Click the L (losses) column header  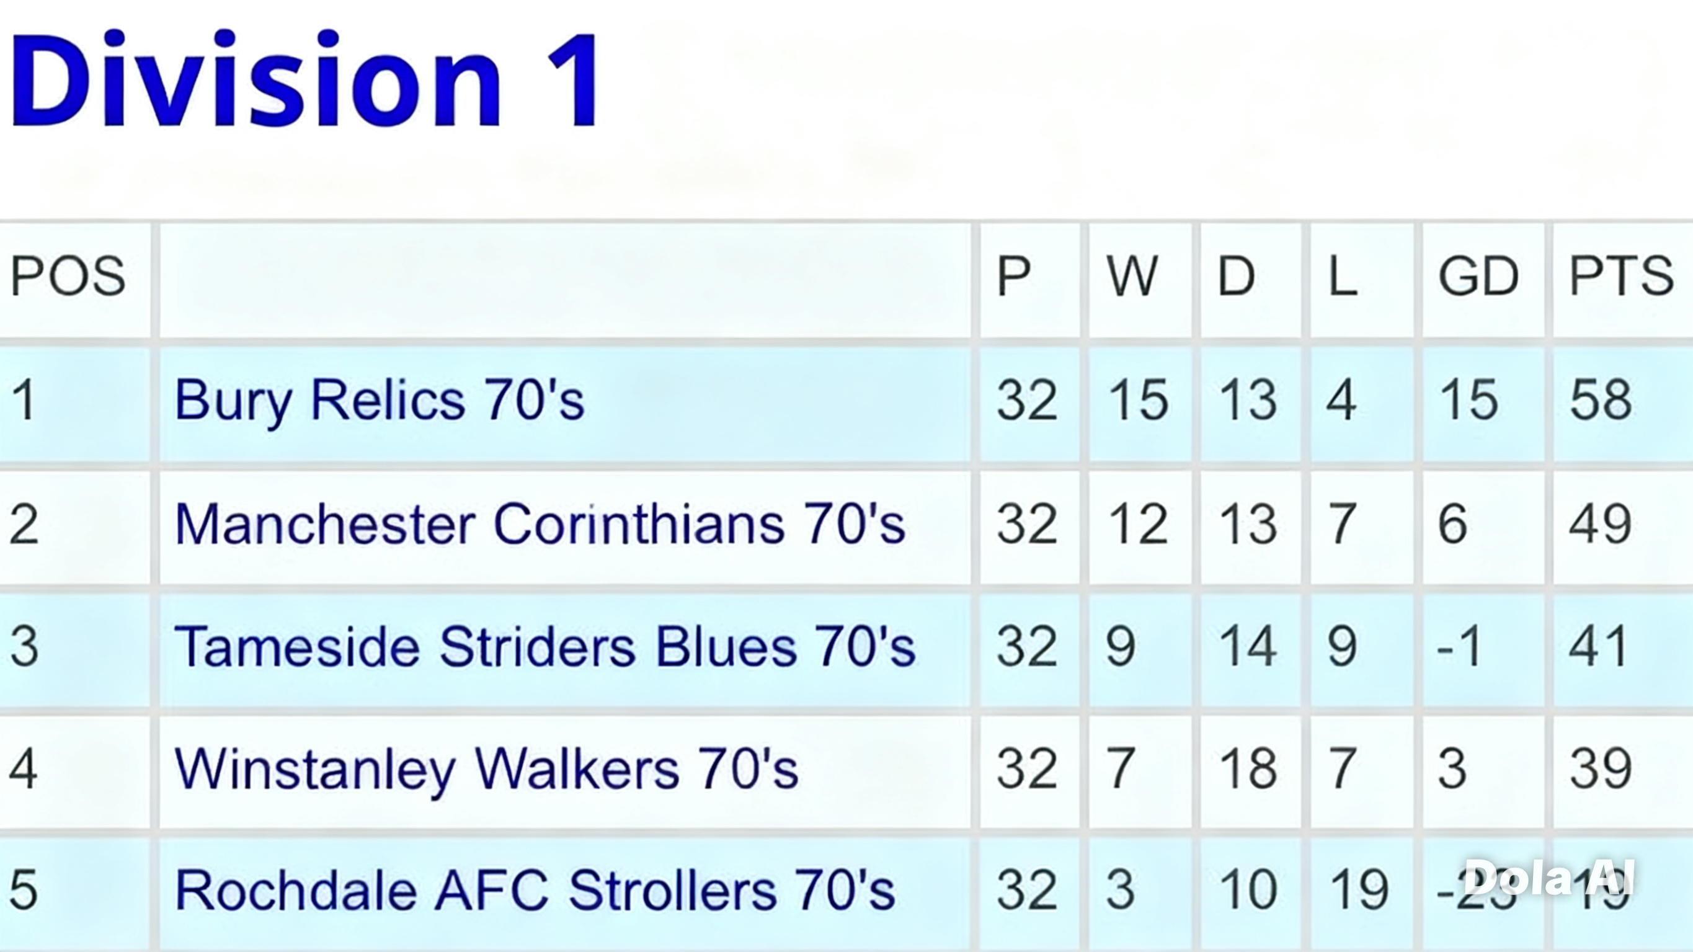click(1342, 276)
